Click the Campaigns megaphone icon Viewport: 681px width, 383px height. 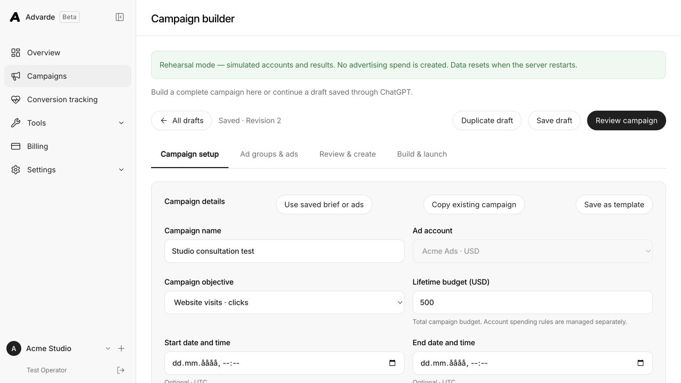tap(16, 76)
